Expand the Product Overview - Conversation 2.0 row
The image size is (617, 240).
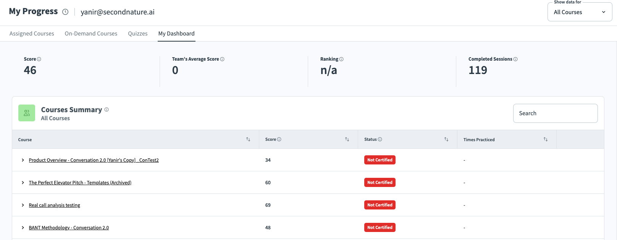pos(23,160)
